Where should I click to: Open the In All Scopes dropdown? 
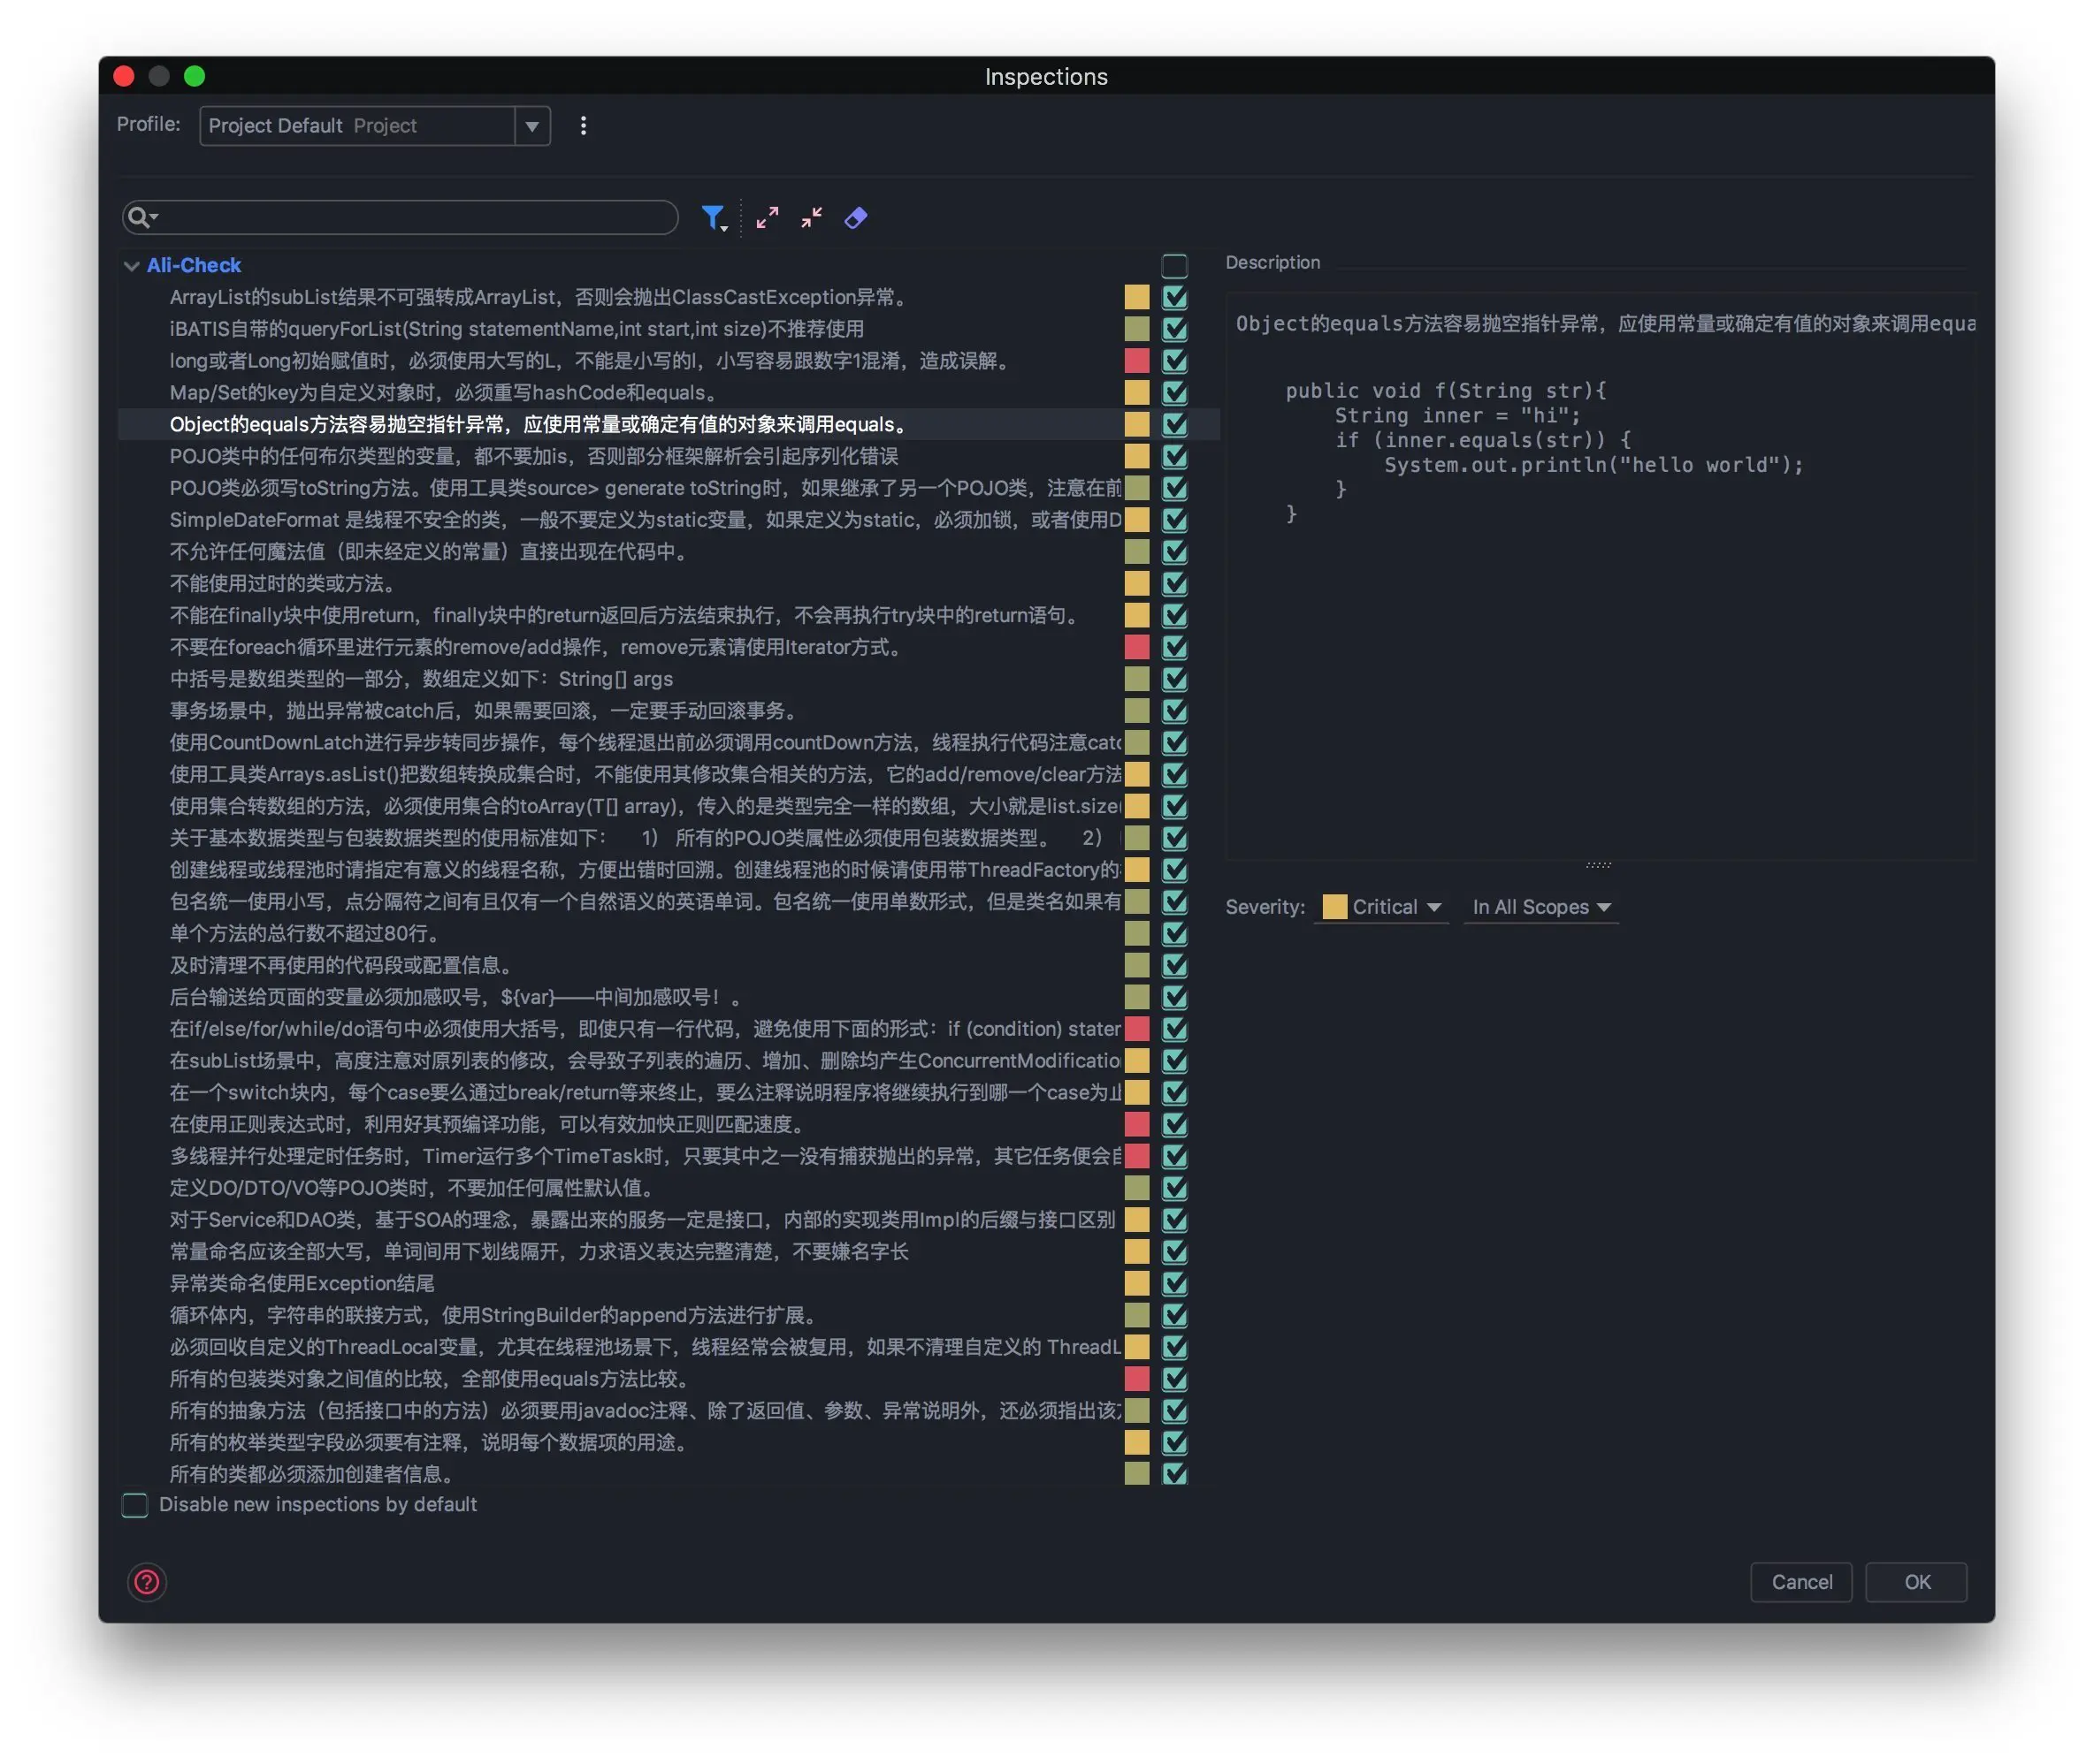pyautogui.click(x=1540, y=907)
